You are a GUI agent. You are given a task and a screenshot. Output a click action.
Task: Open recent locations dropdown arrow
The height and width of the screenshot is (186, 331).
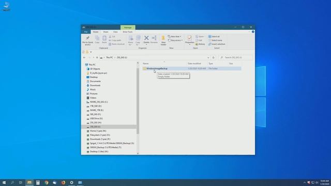coord(94,57)
